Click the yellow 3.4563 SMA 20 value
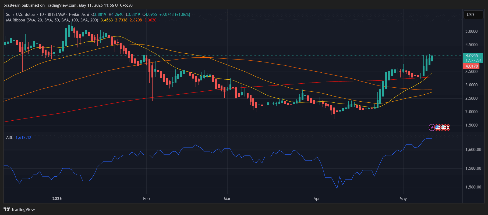The height and width of the screenshot is (215, 488). point(107,20)
